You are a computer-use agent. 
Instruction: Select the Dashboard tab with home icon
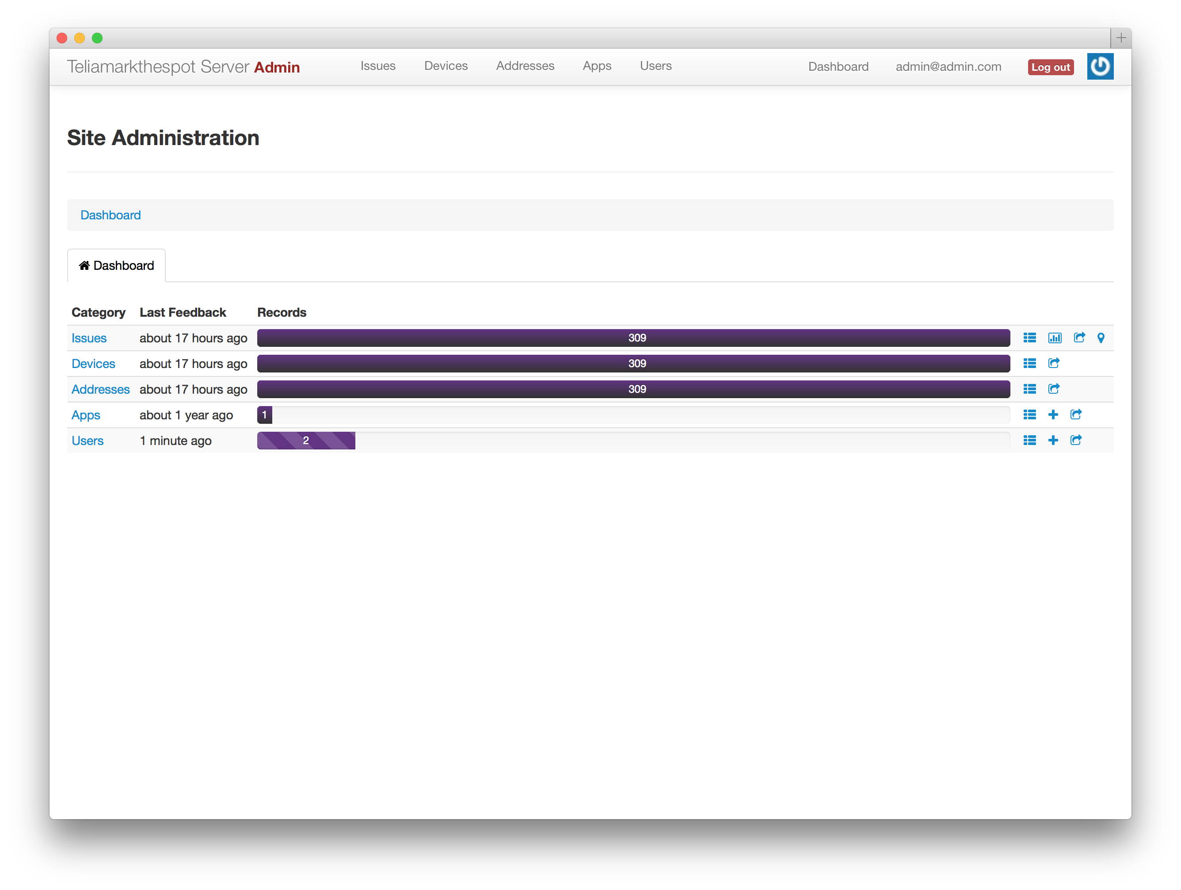pyautogui.click(x=116, y=265)
